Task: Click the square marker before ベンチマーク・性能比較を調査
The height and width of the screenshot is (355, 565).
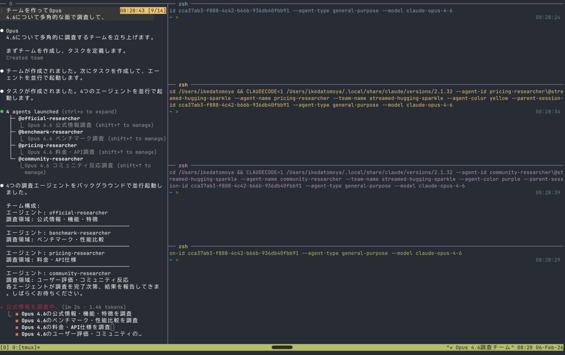Action: (x=17, y=320)
